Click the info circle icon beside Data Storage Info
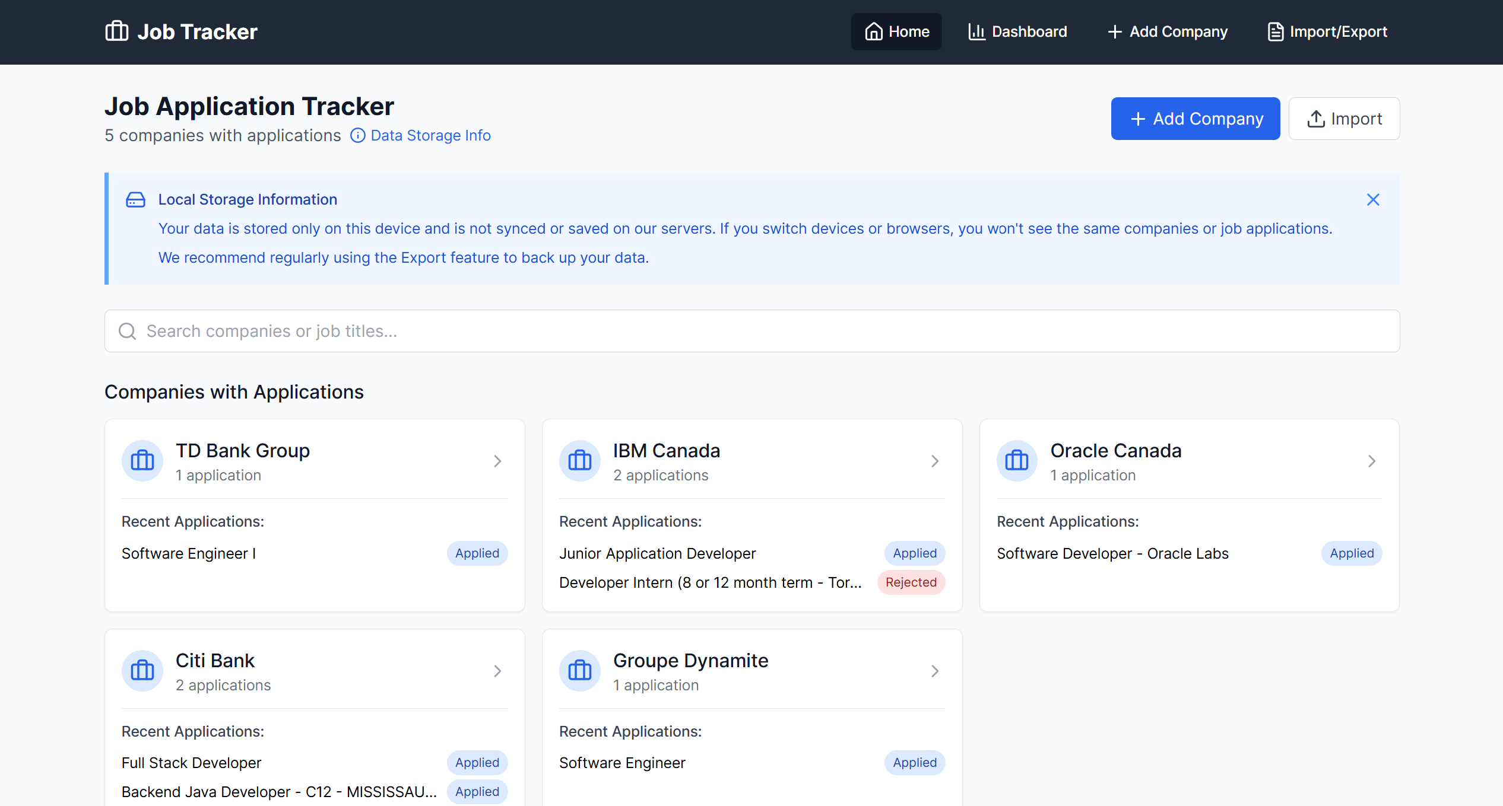This screenshot has height=806, width=1503. [x=358, y=136]
